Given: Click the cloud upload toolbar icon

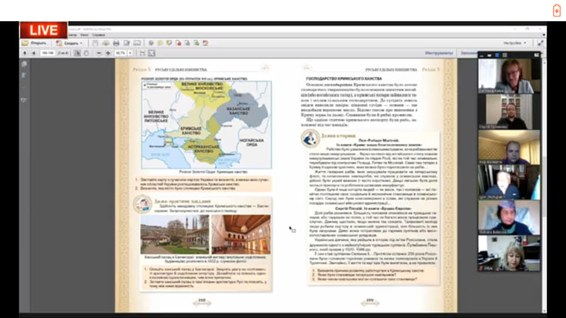Looking at the screenshot, I should click(106, 43).
